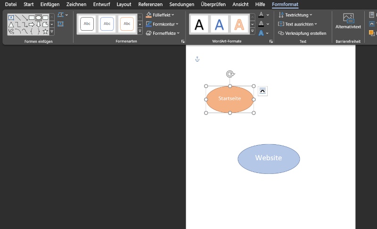Screen dimensions: 377x229
Task: Click Verknüpfung erstellen
Action: [302, 33]
